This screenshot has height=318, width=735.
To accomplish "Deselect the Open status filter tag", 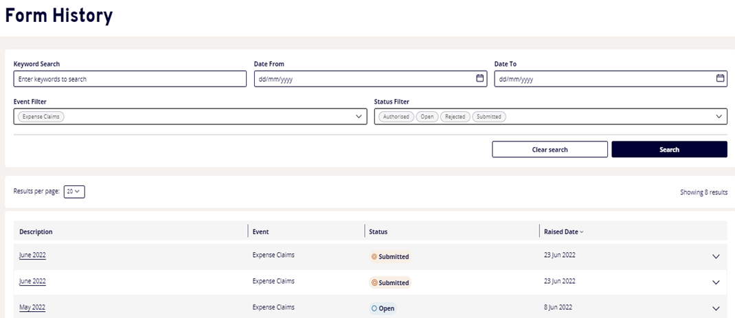I will pyautogui.click(x=427, y=117).
